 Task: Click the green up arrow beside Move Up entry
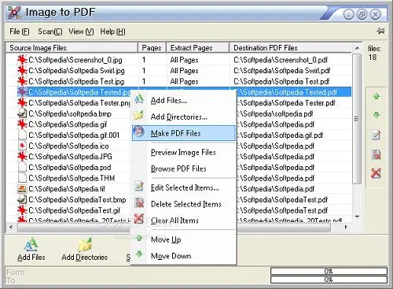139,238
